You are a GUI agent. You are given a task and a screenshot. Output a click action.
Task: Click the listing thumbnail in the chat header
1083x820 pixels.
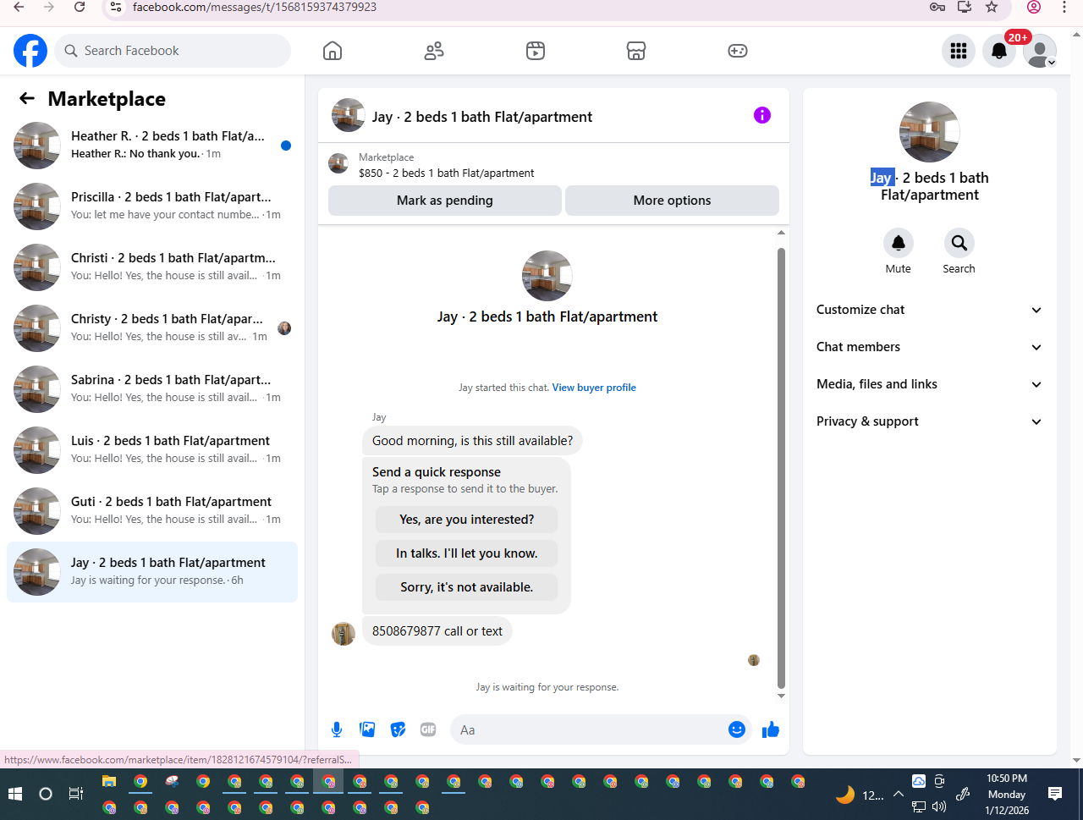point(349,115)
